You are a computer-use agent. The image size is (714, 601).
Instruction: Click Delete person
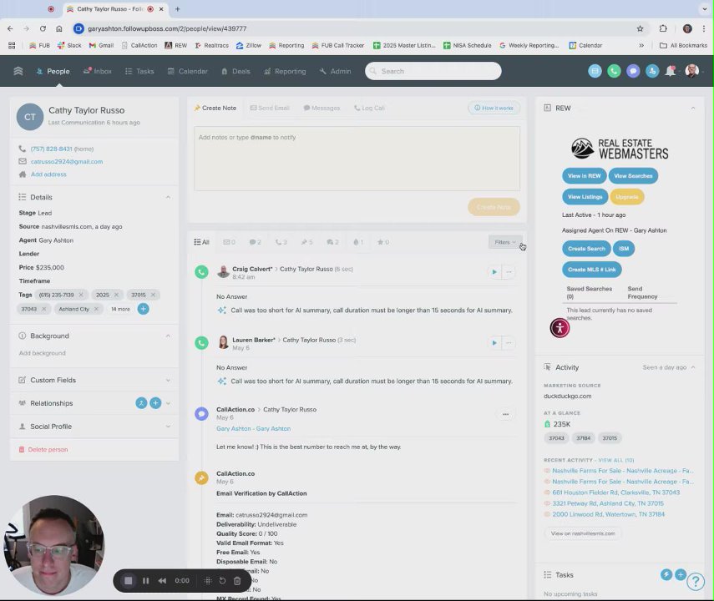click(x=43, y=450)
